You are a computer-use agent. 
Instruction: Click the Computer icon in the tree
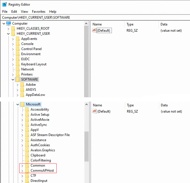(x=8, y=23)
